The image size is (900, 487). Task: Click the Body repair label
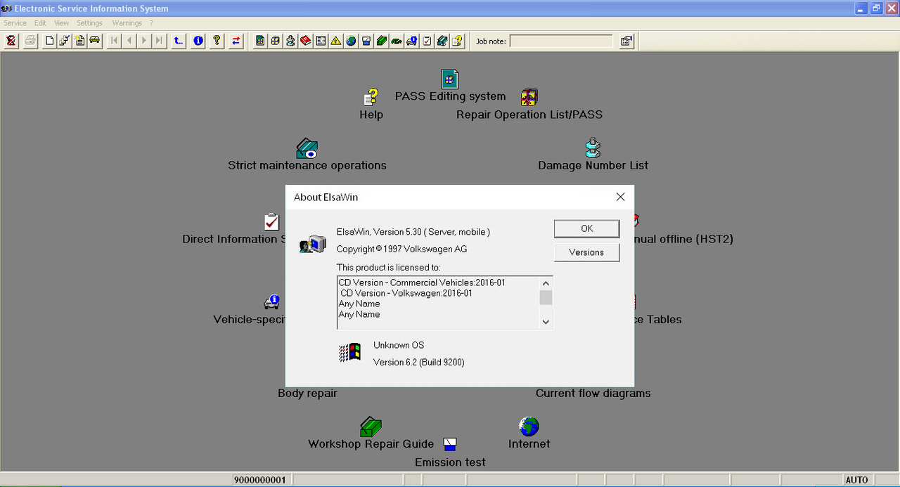307,394
